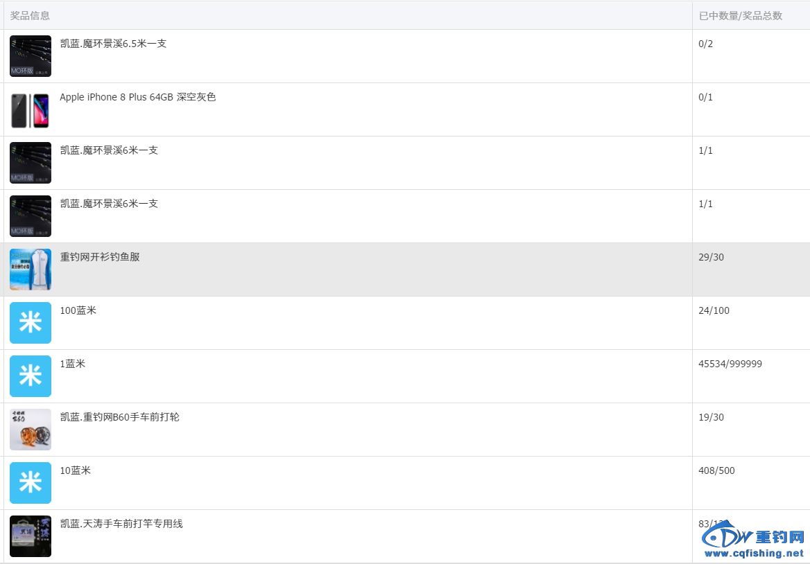Click the 6.5米 fishing rod thumbnail image

(x=30, y=56)
